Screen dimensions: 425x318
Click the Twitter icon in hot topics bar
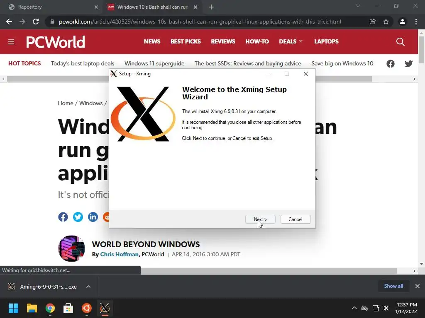coord(409,64)
